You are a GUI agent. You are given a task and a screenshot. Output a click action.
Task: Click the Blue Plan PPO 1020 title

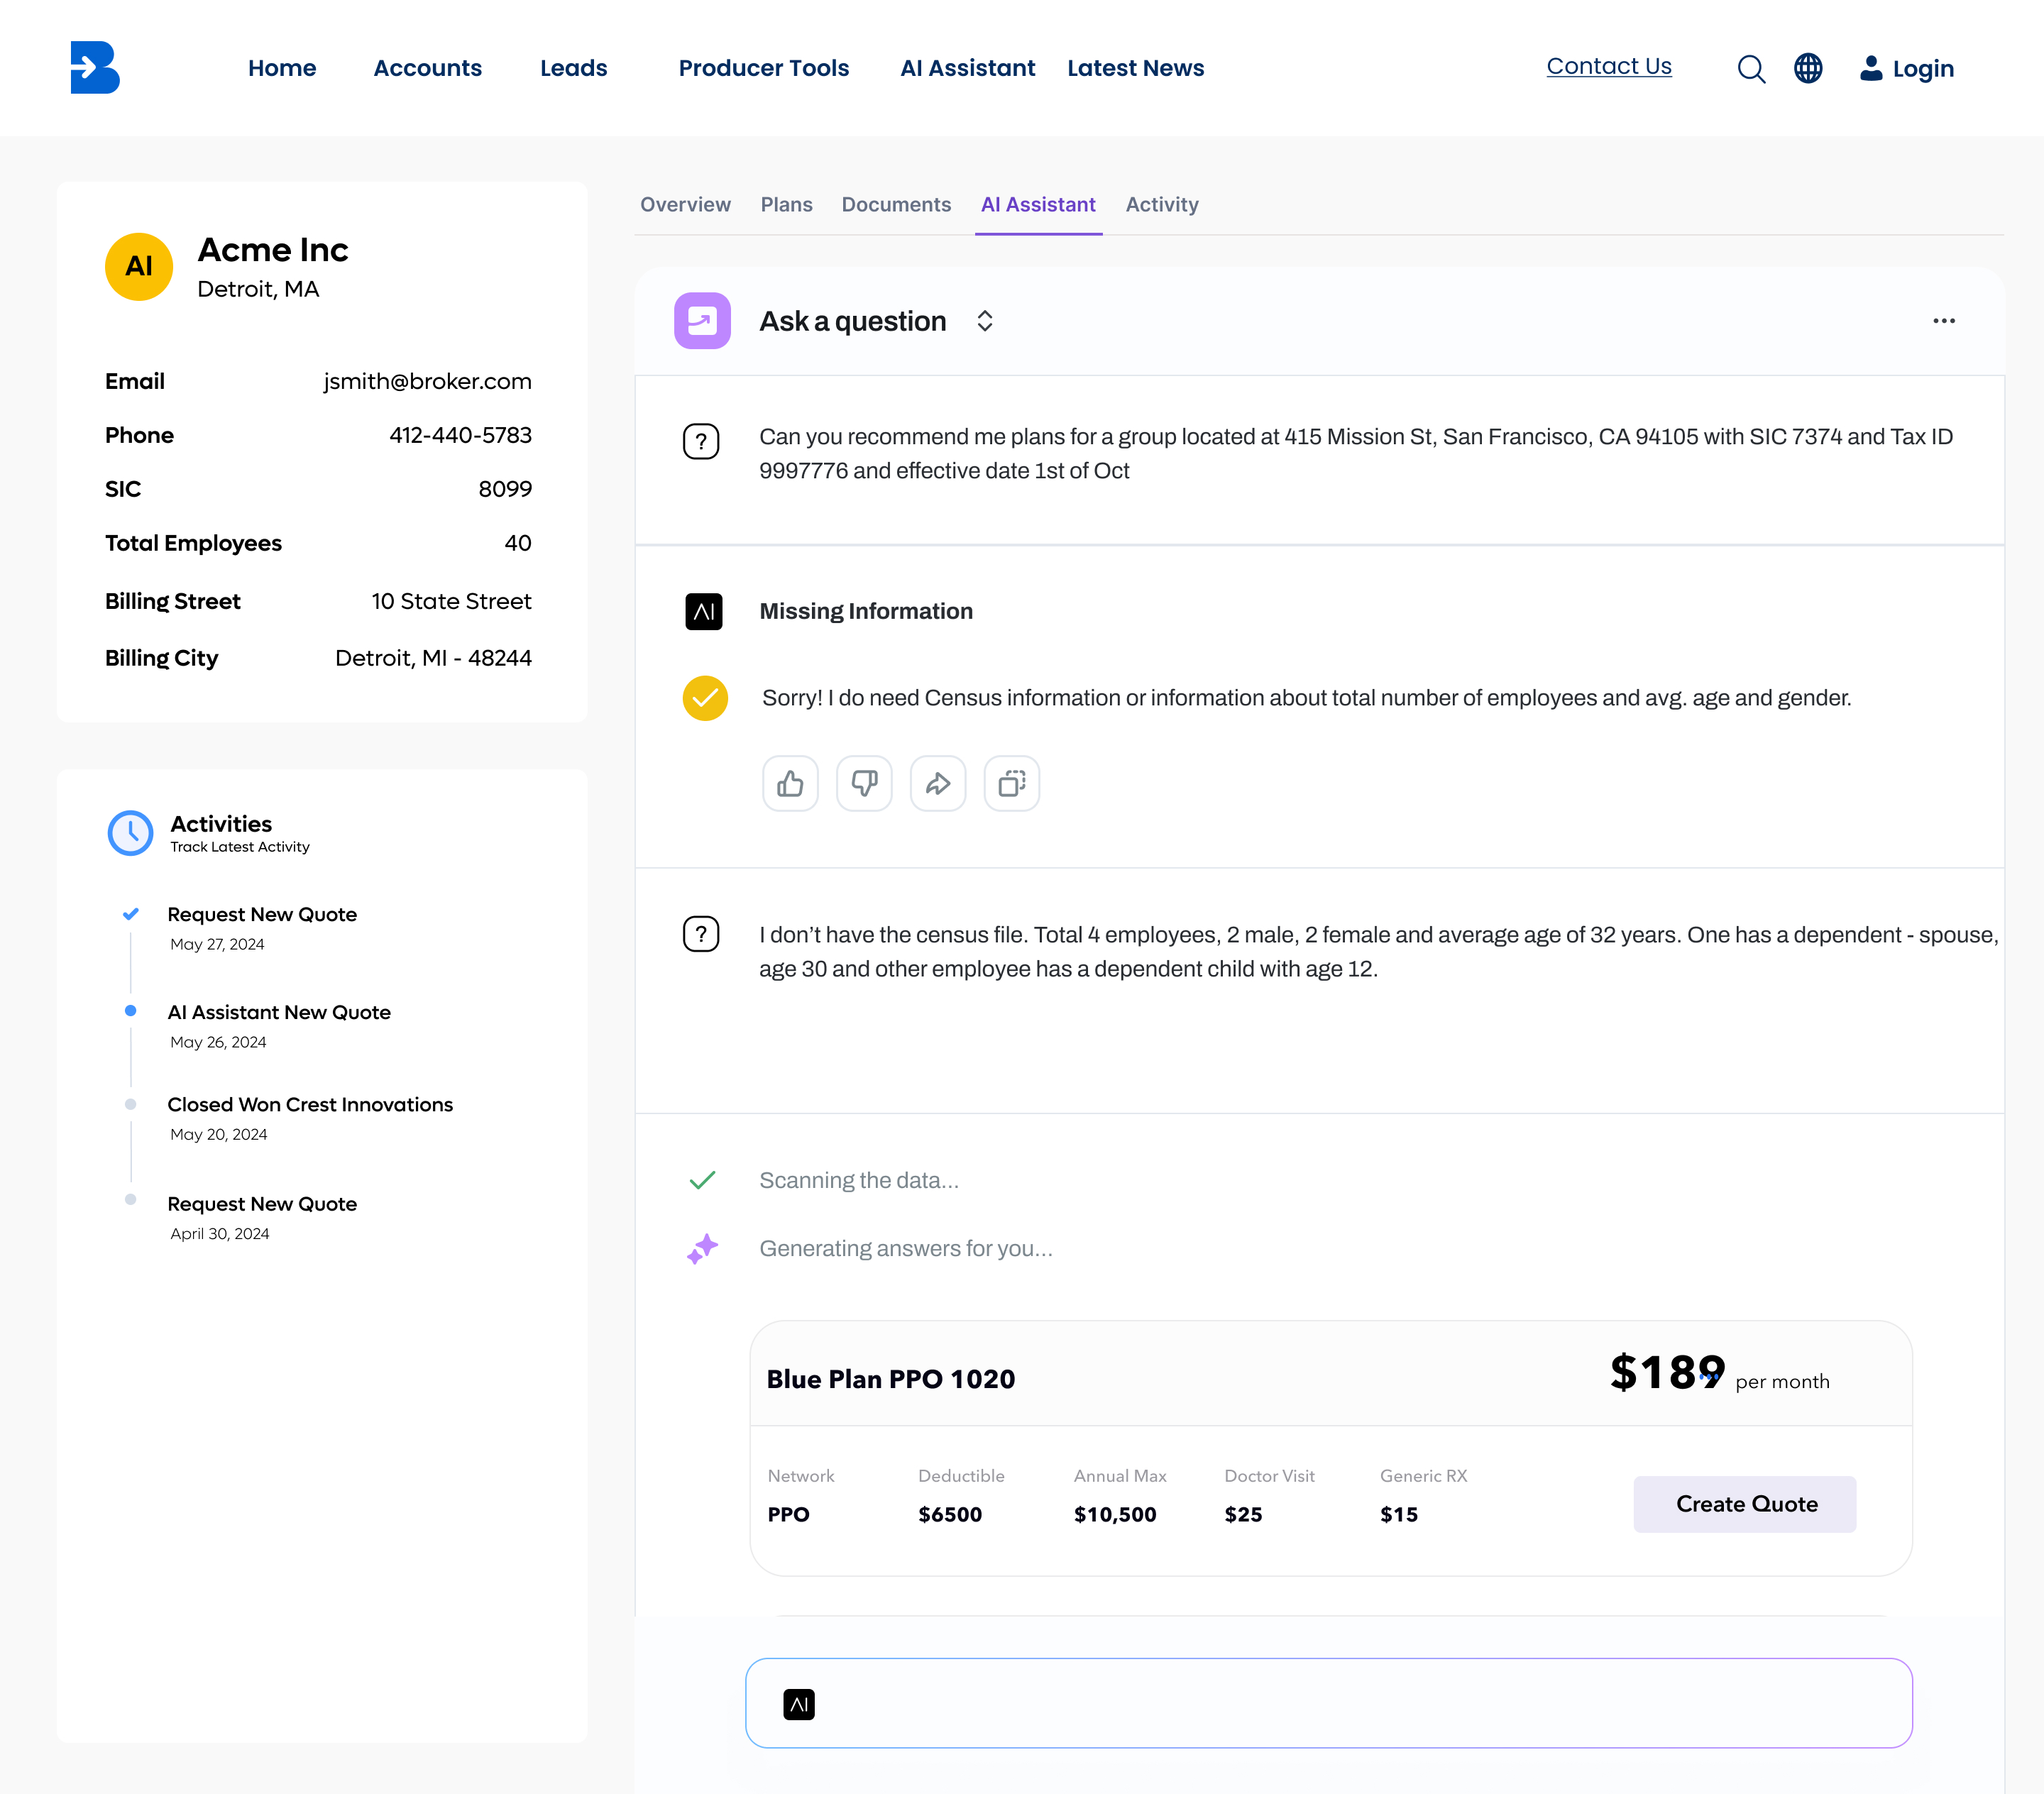[891, 1379]
